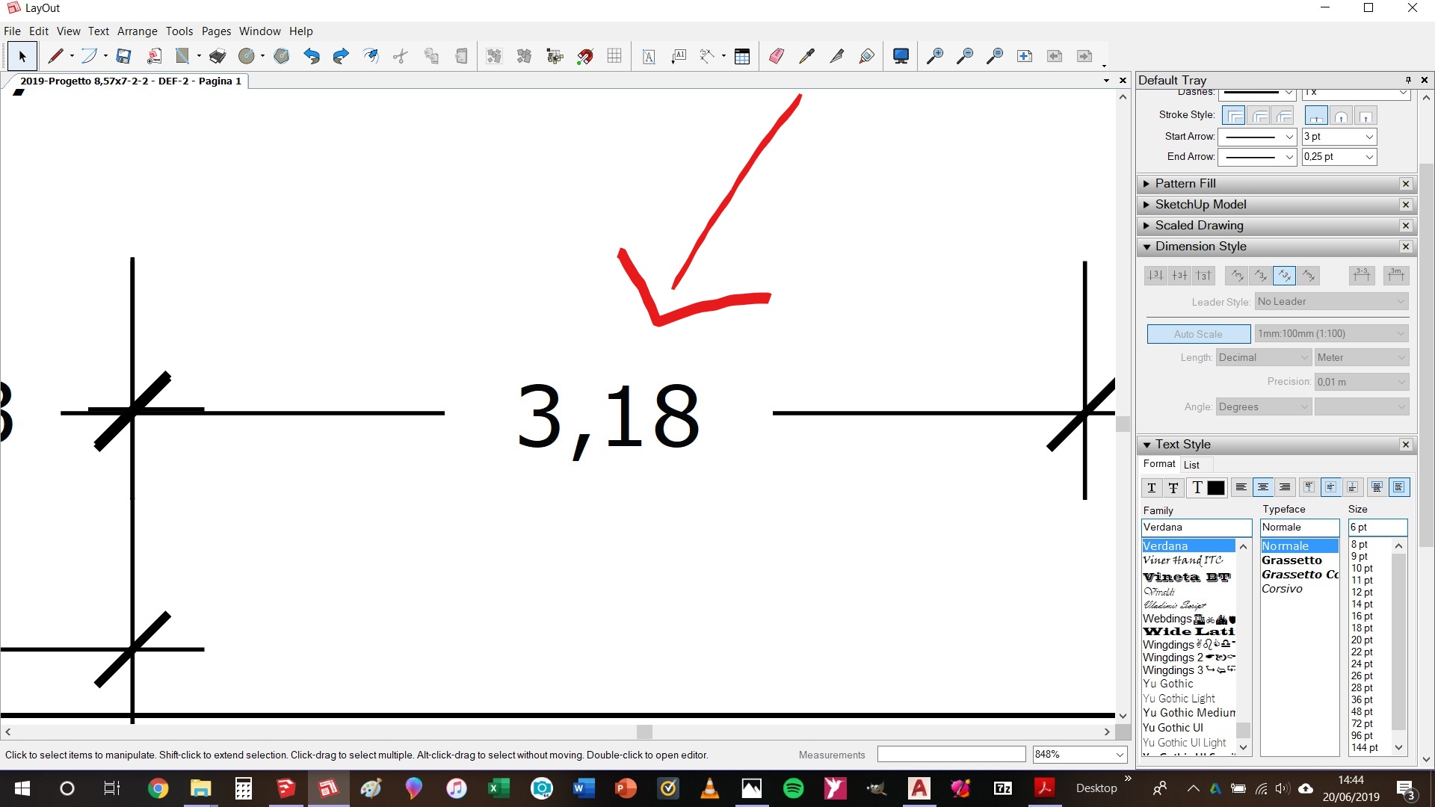1435x807 pixels.
Task: Click the Undo arrow icon
Action: [312, 56]
